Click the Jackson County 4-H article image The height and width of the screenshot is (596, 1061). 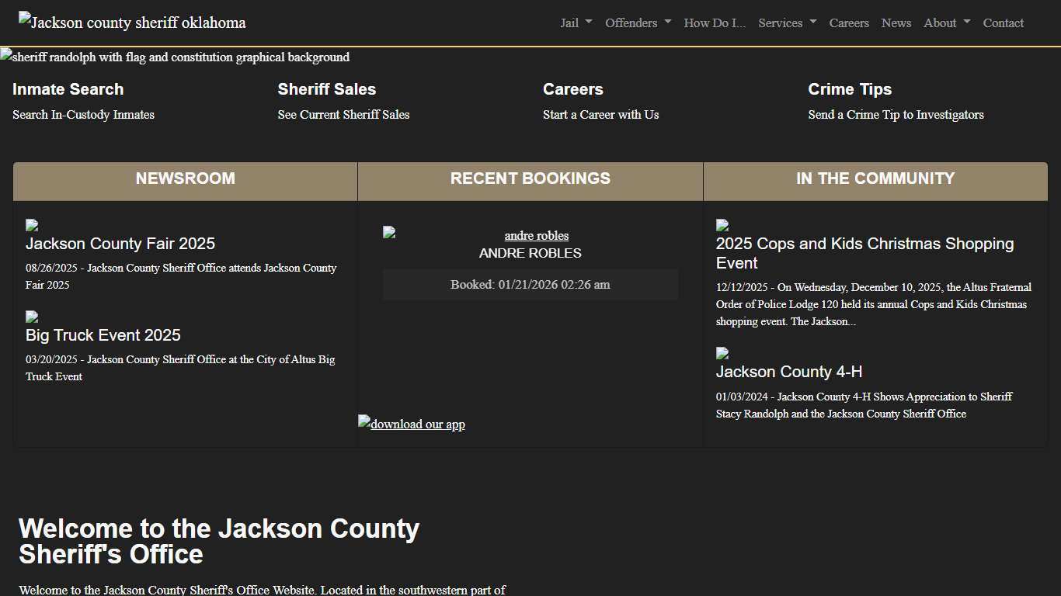pyautogui.click(x=721, y=353)
